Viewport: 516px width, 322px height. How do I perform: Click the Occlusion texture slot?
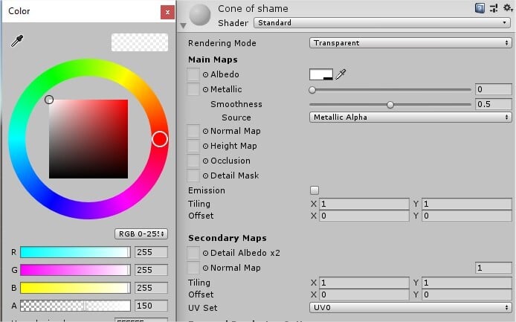point(193,161)
